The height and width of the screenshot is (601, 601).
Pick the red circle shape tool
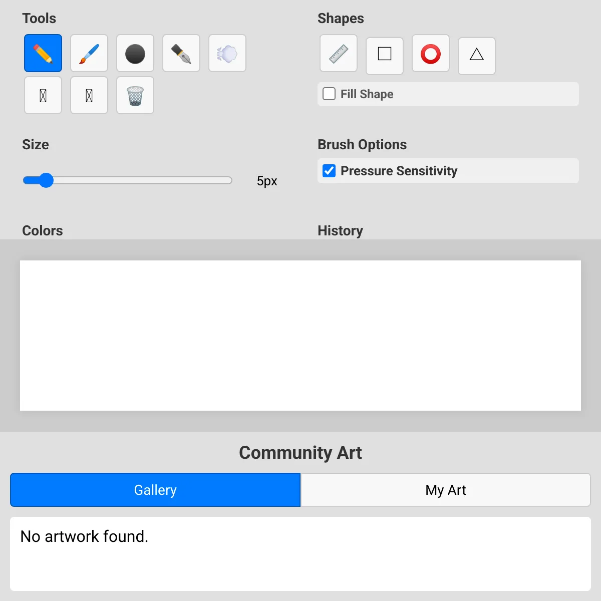(431, 53)
